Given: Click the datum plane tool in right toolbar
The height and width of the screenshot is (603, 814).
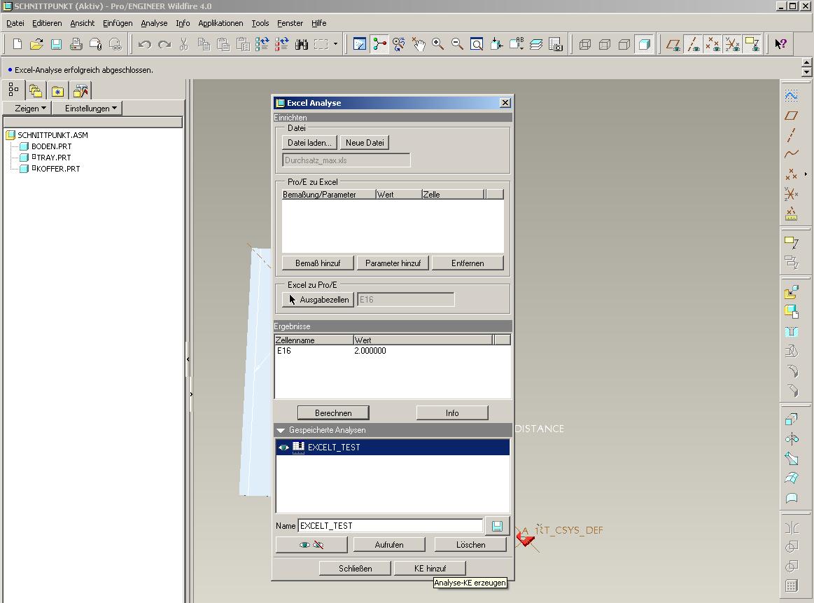Looking at the screenshot, I should pyautogui.click(x=791, y=116).
